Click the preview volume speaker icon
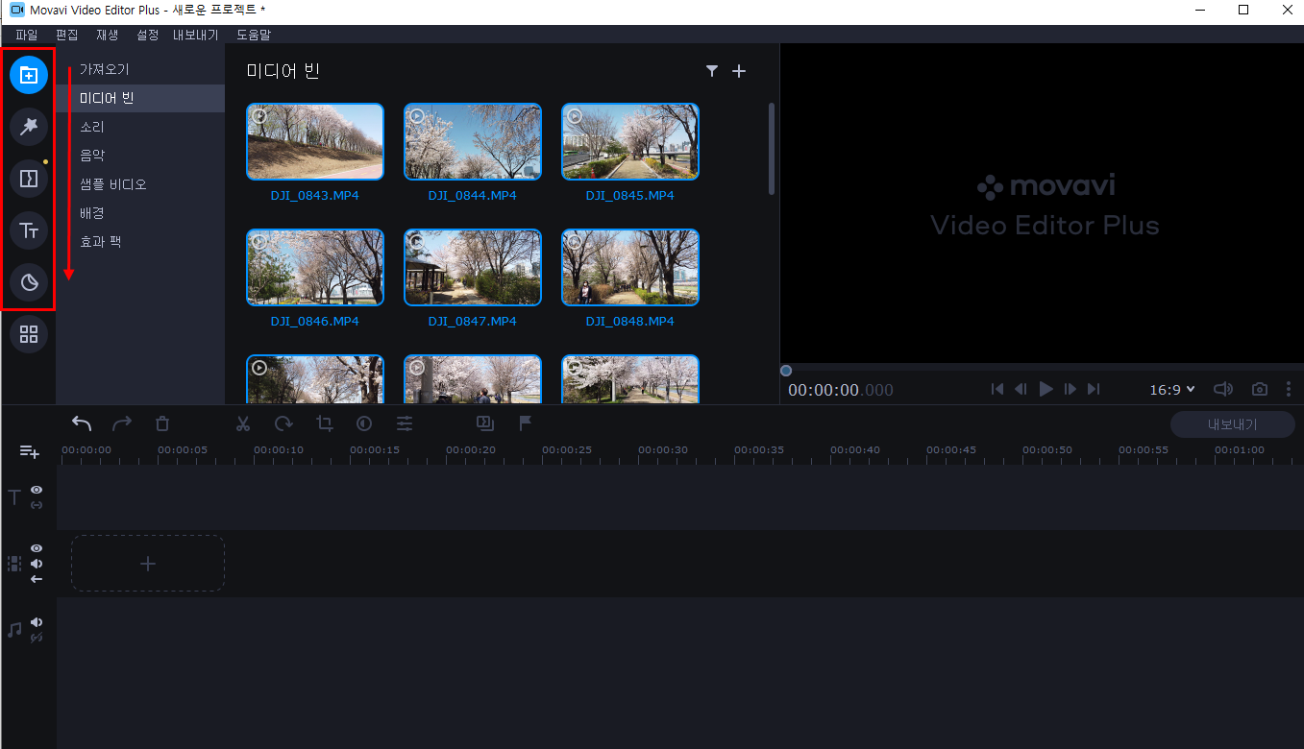Screen dimensions: 1304x749 (x=1223, y=389)
